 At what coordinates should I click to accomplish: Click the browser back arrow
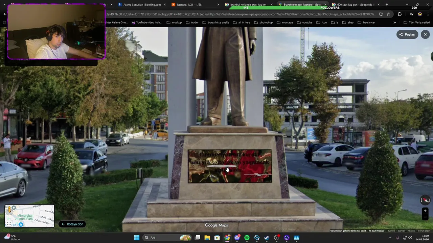pyautogui.click(x=5, y=14)
